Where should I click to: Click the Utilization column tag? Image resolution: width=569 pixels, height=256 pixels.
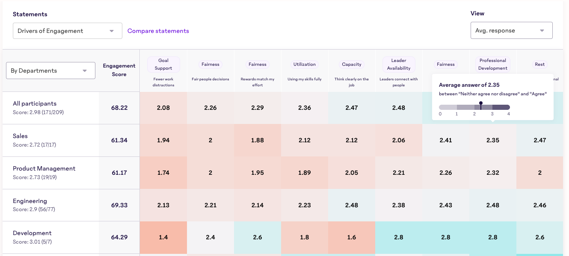pos(305,65)
